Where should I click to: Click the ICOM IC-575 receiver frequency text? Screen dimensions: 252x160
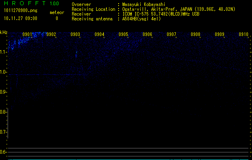click(x=161, y=14)
